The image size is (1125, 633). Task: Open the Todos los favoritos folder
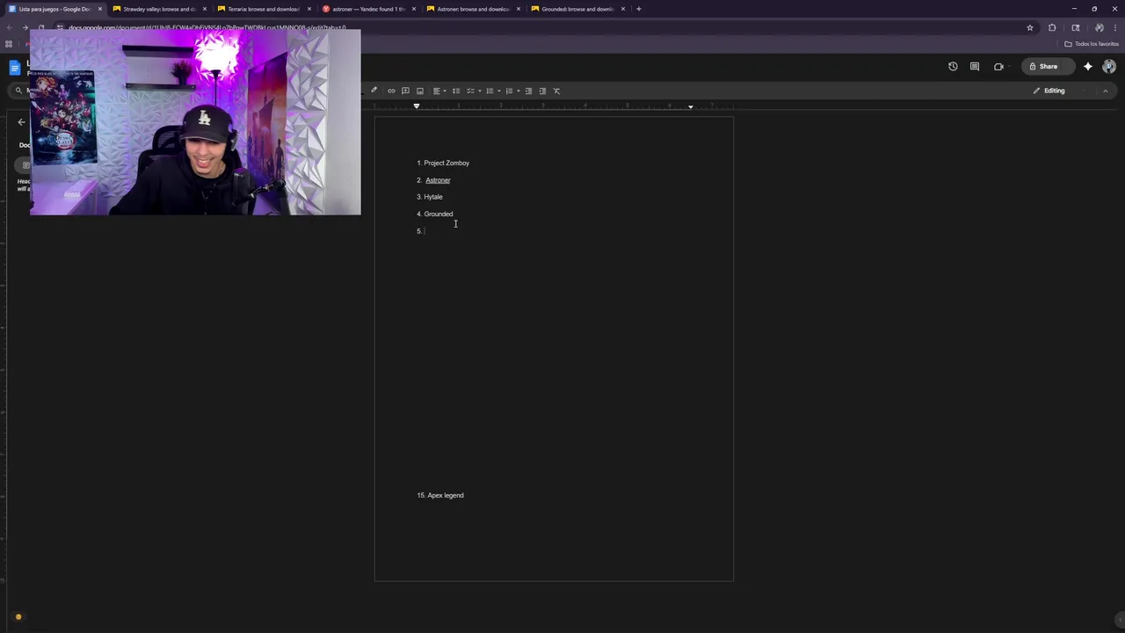point(1092,44)
